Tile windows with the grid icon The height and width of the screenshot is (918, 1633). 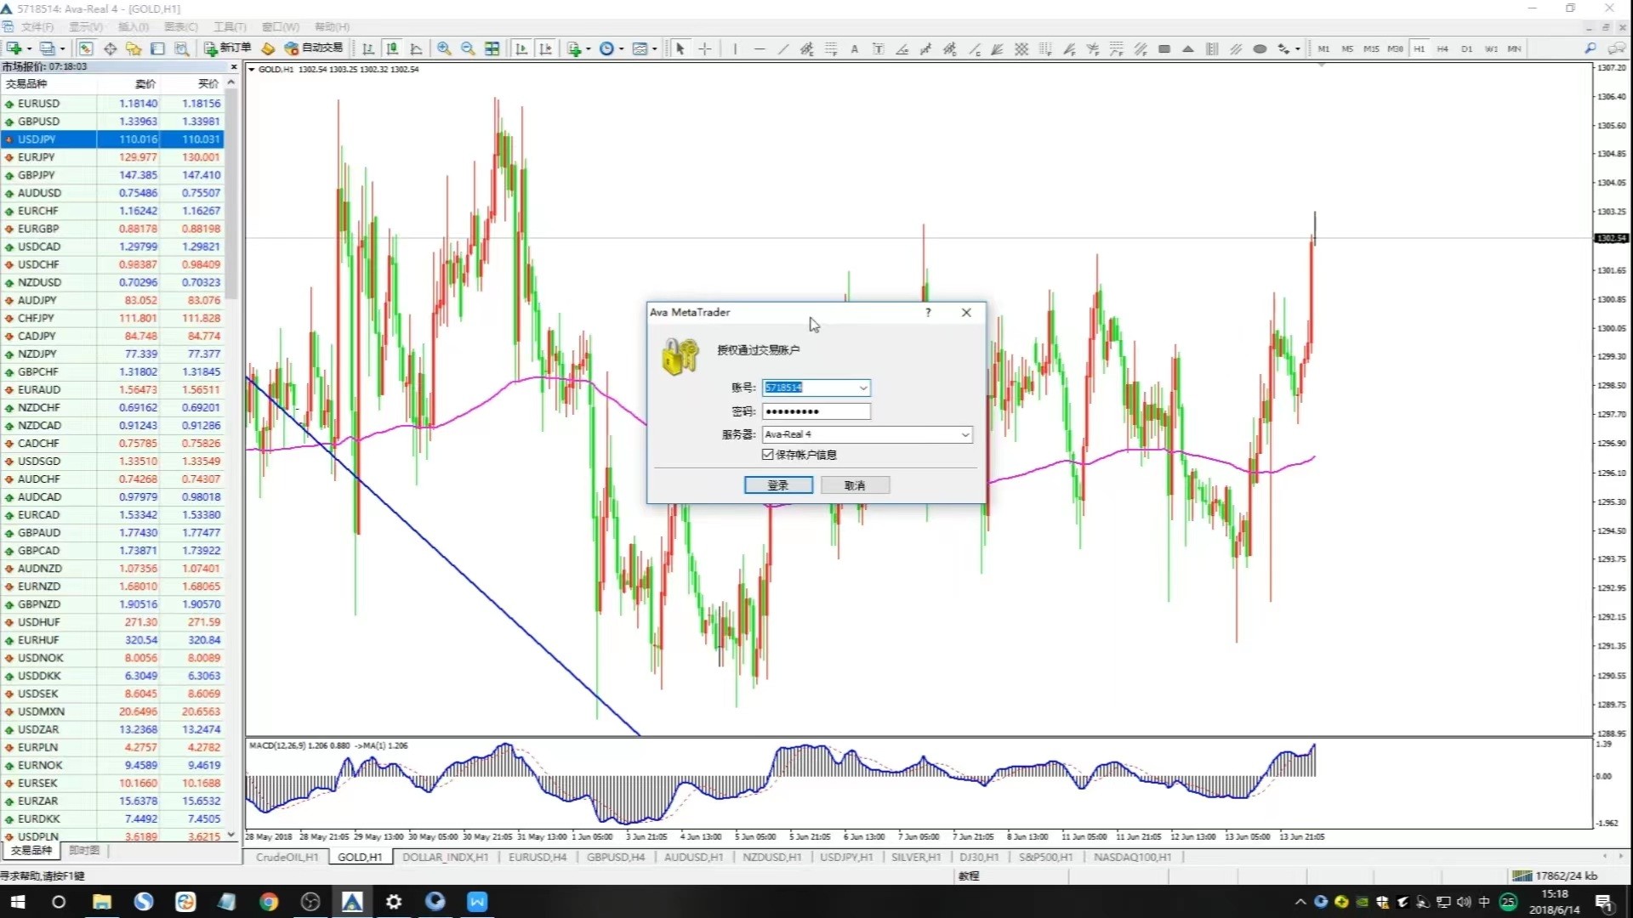[x=492, y=48]
